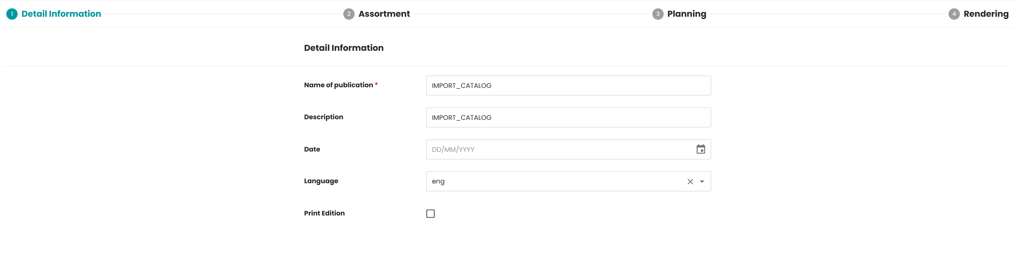
Task: Click the Detail Information section heading
Action: pos(343,48)
